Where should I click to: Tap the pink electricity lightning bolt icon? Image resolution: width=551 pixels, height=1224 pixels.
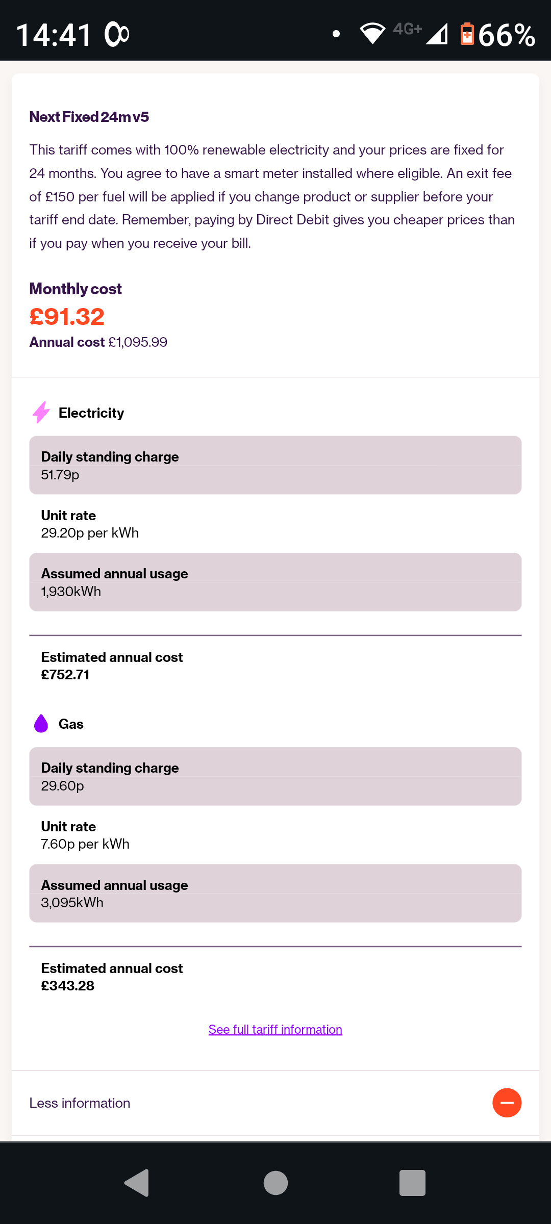(41, 413)
